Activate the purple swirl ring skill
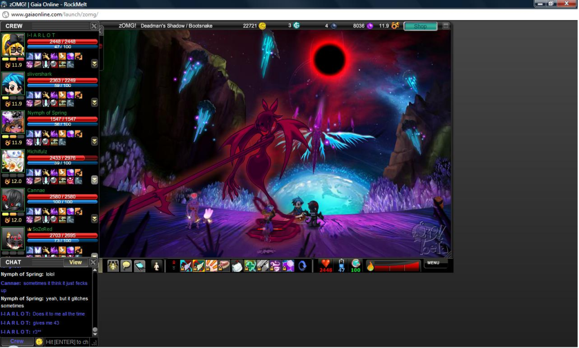The height and width of the screenshot is (348, 579). pyautogui.click(x=275, y=266)
